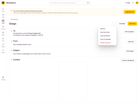Open the LO user avatar menu
The width and height of the screenshot is (140, 108).
point(137,3)
